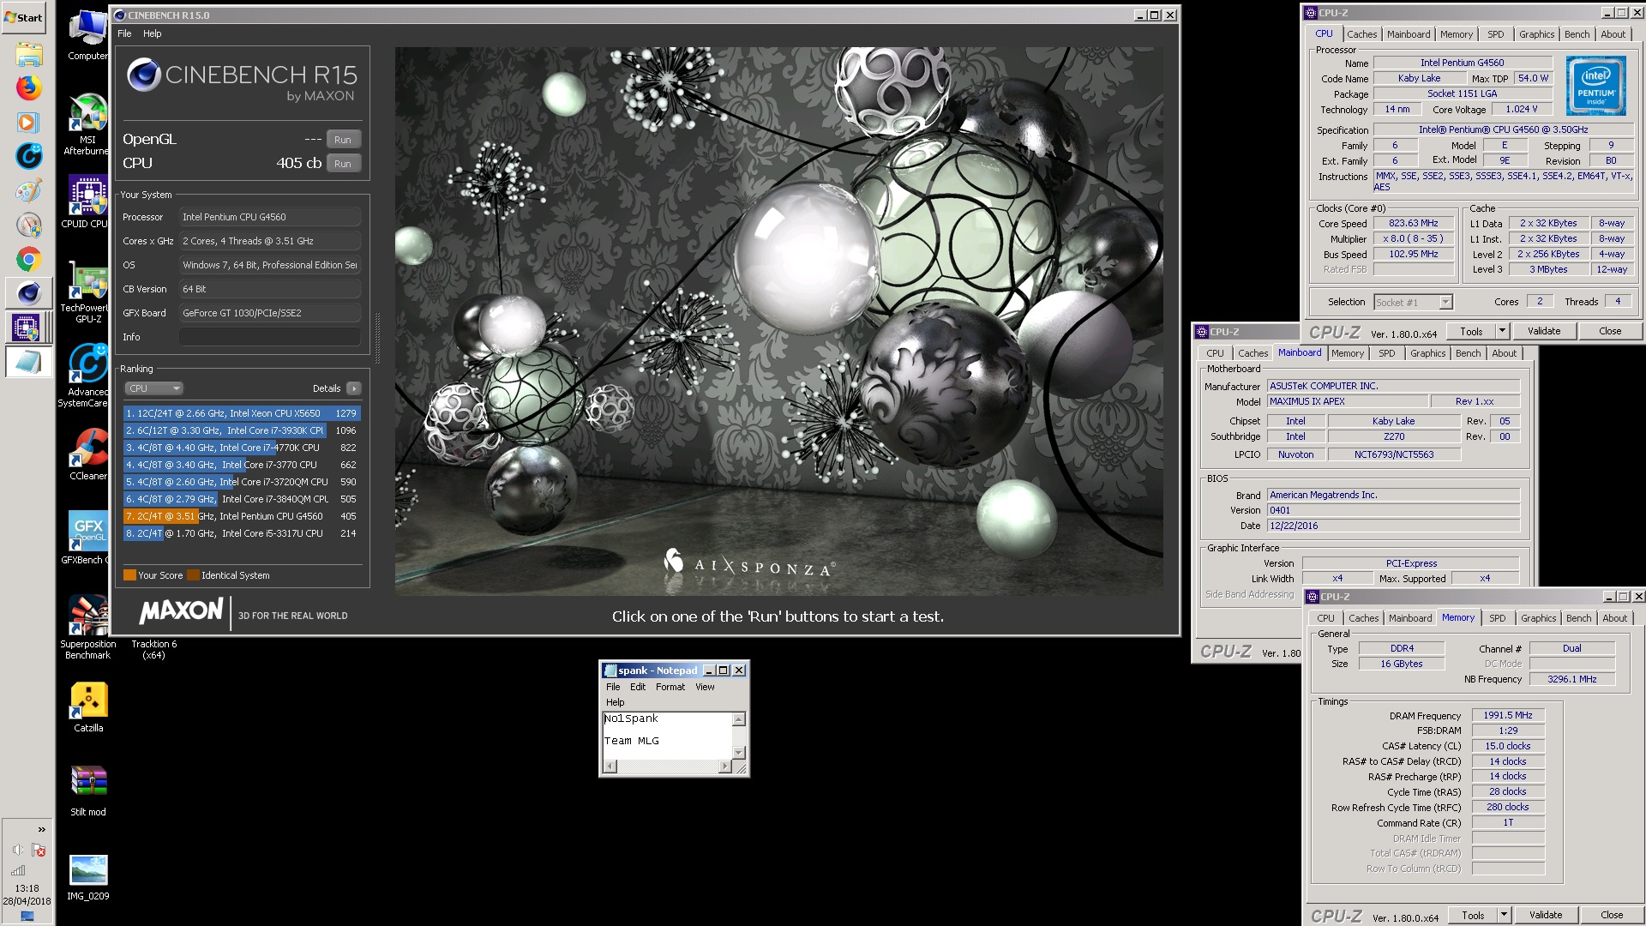Click Firefox icon in taskbar
The image size is (1646, 926).
28,87
